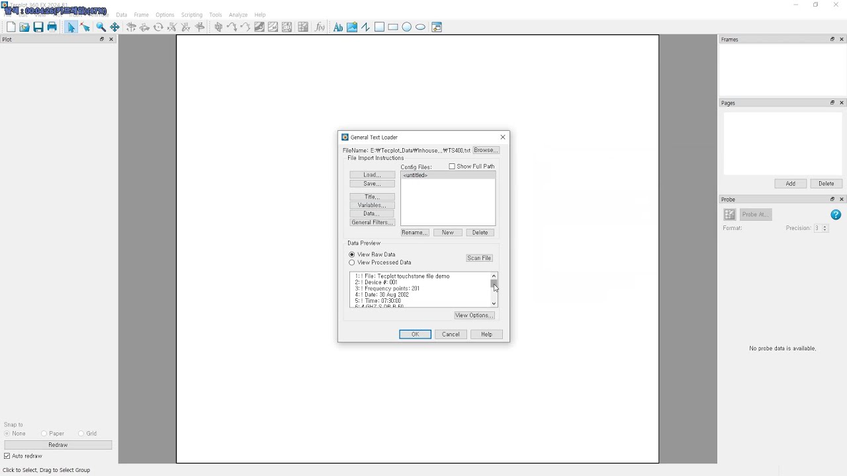
Task: Open the Probe help question icon
Action: pos(836,214)
